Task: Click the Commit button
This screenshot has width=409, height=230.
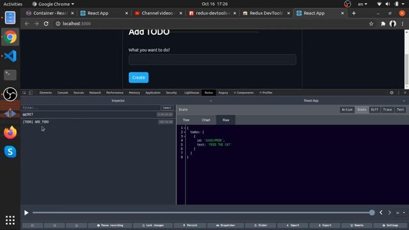Action: pos(167,108)
